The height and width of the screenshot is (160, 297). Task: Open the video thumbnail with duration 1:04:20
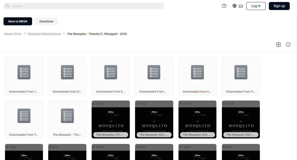click(111, 152)
